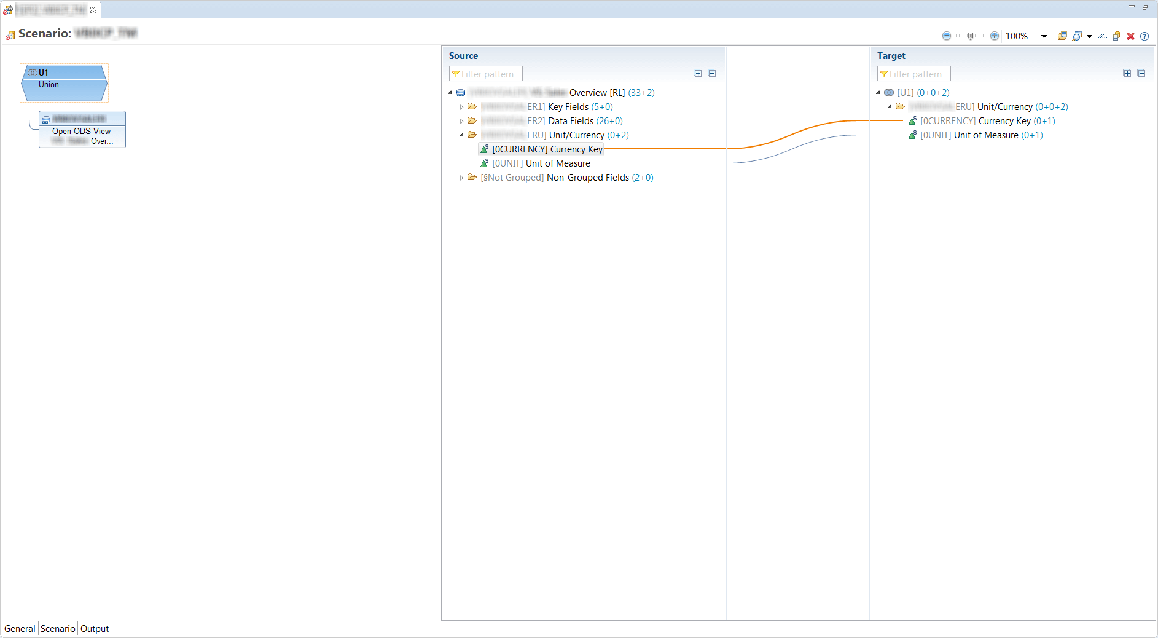Zoom out using the minus magnifier icon

[x=947, y=36]
